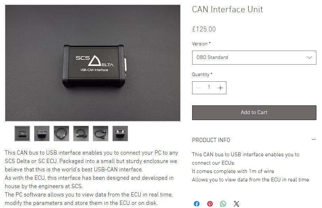Select first thumbnail of SCS Delta unit
This screenshot has width=322, height=208.
tap(22, 133)
